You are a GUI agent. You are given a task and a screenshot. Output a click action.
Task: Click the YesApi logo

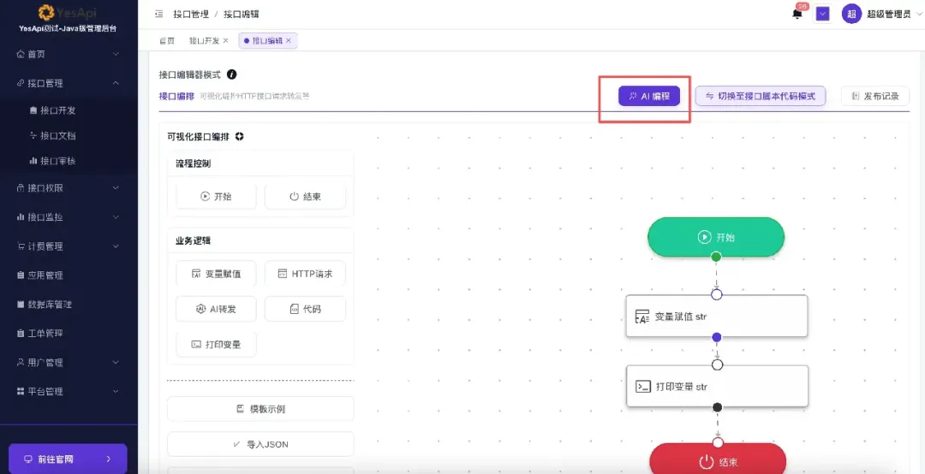coord(68,12)
